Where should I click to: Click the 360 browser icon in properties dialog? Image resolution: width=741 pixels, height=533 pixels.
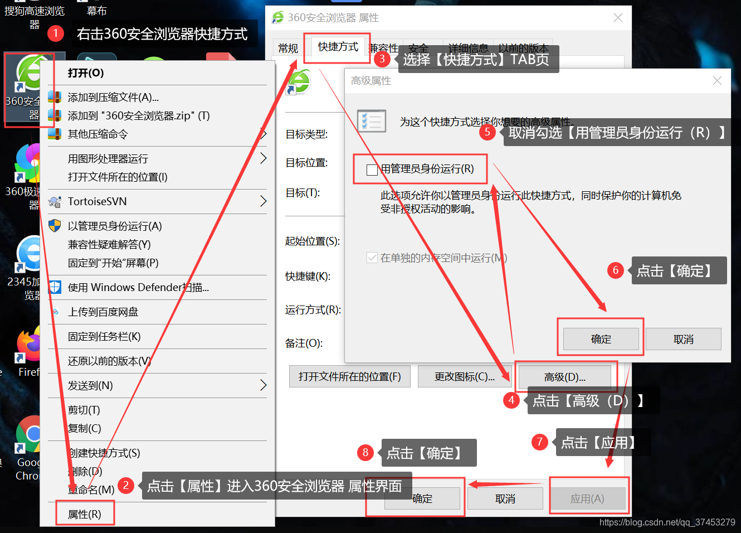tap(299, 82)
